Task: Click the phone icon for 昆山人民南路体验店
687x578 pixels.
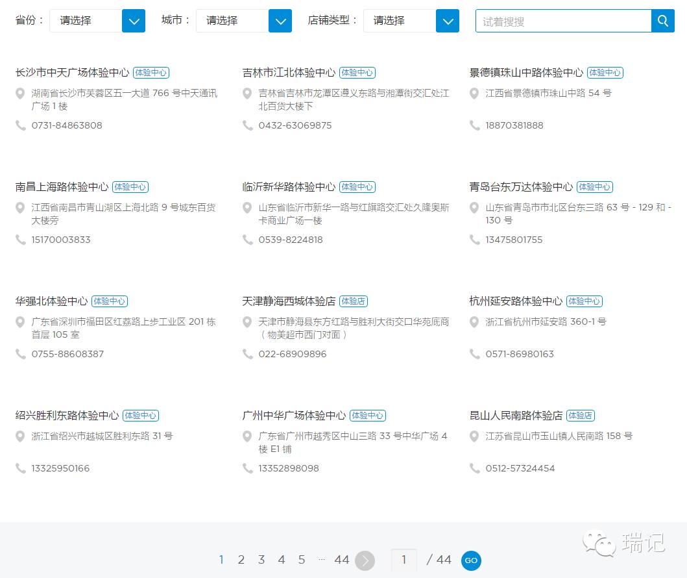Action: coord(474,468)
